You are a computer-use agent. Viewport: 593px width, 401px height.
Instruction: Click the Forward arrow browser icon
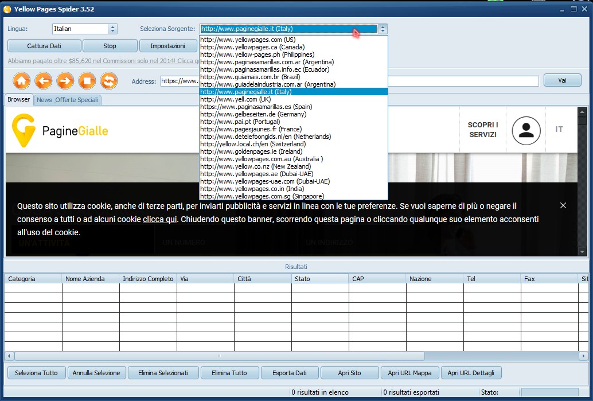click(65, 80)
